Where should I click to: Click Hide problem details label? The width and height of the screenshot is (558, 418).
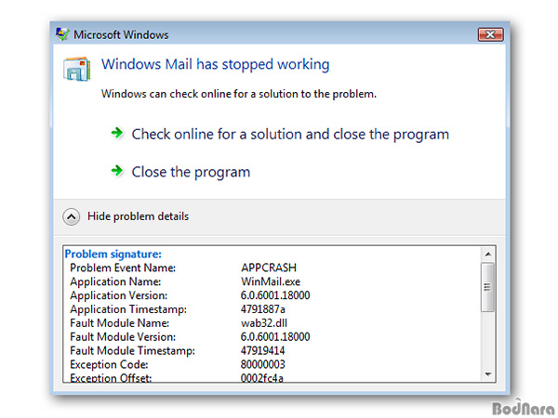tap(138, 216)
